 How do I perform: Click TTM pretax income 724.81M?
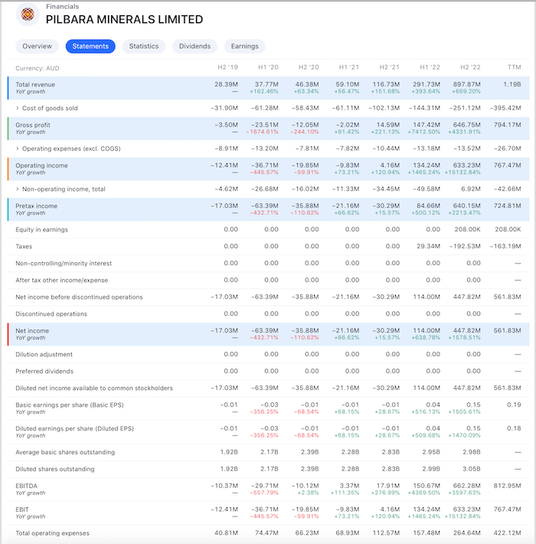click(508, 206)
